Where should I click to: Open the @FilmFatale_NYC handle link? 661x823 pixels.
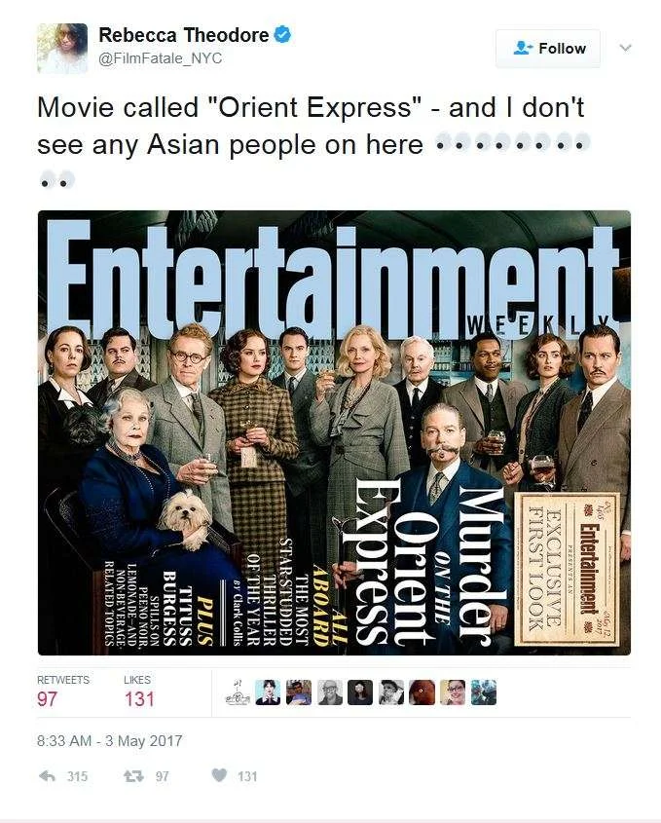pos(160,58)
